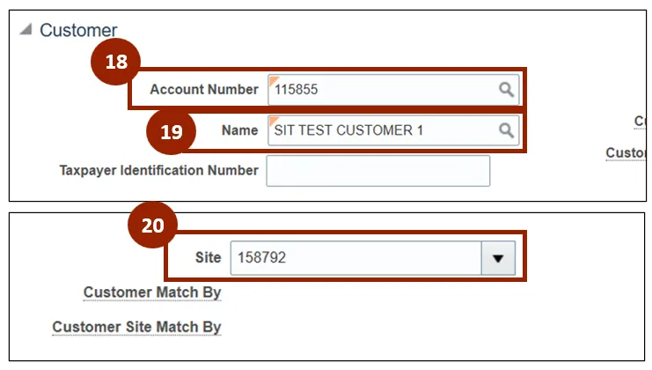652x370 pixels.
Task: Click the Name field label
Action: tap(239, 130)
